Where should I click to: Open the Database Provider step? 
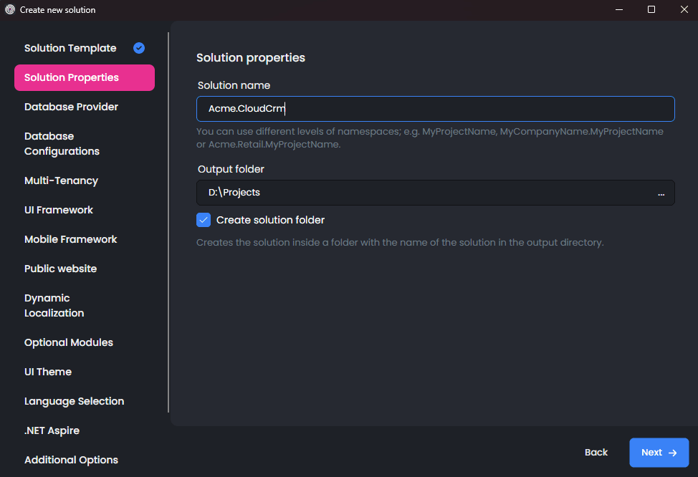pyautogui.click(x=71, y=107)
